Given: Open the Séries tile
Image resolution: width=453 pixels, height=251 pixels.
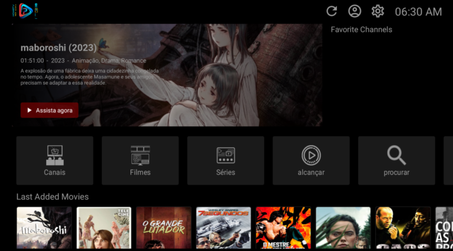Looking at the screenshot, I should click(225, 160).
